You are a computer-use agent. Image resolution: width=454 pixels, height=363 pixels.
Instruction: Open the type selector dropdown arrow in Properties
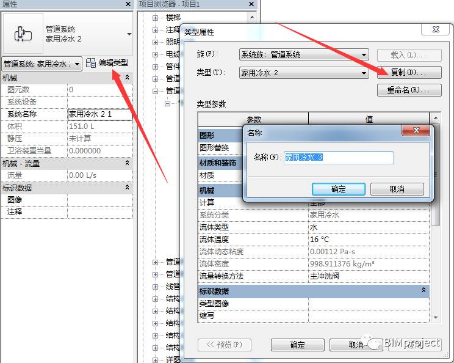coord(129,34)
